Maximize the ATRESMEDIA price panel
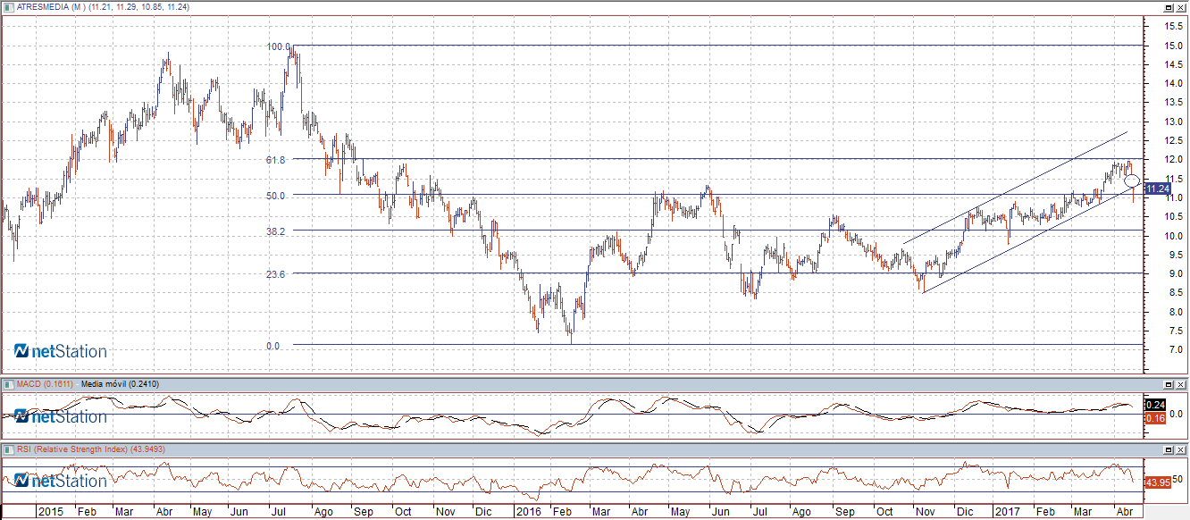The height and width of the screenshot is (520, 1190). [x=1168, y=6]
